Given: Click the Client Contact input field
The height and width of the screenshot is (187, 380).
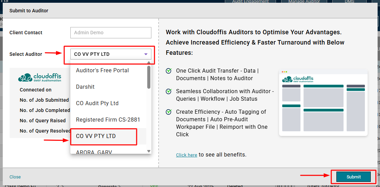Looking at the screenshot, I should (111, 33).
